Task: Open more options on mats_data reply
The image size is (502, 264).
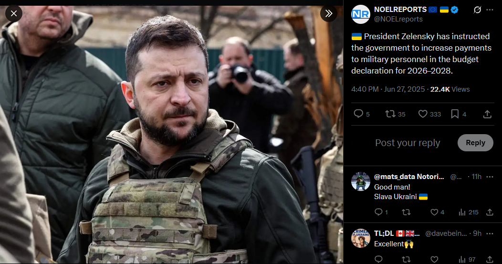Action: tap(490, 177)
